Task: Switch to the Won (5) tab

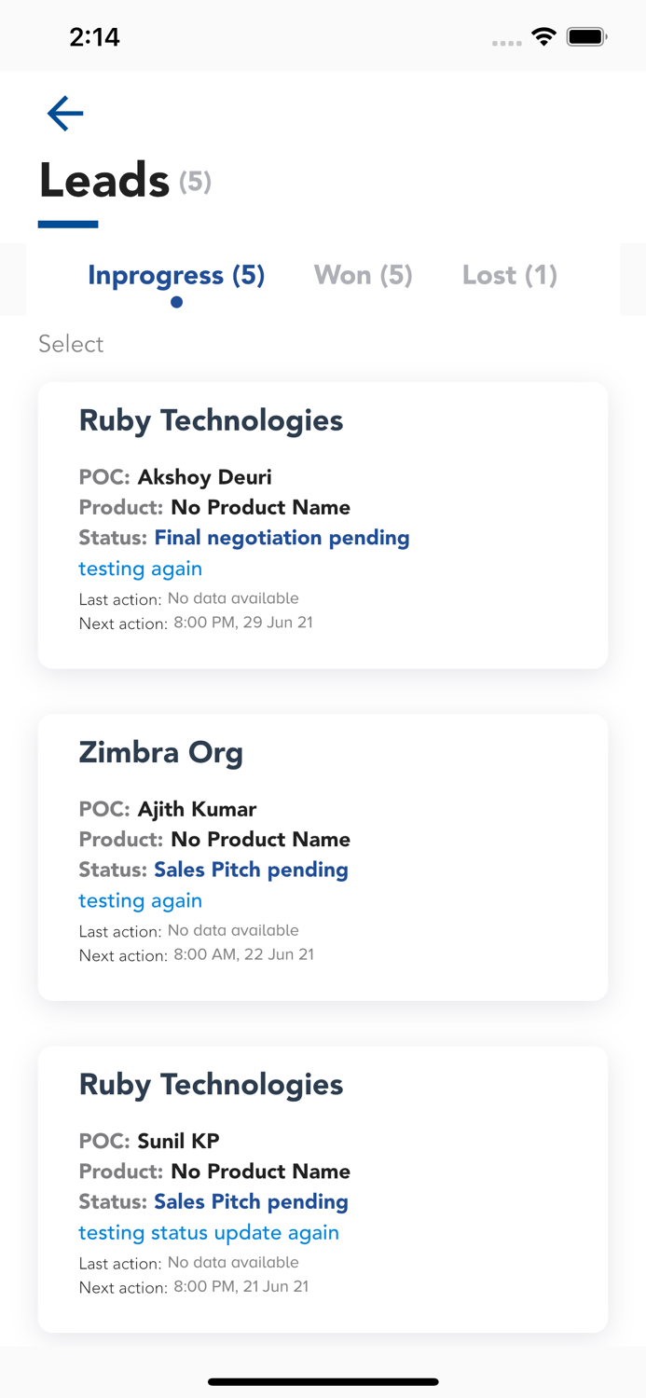Action: tap(363, 275)
